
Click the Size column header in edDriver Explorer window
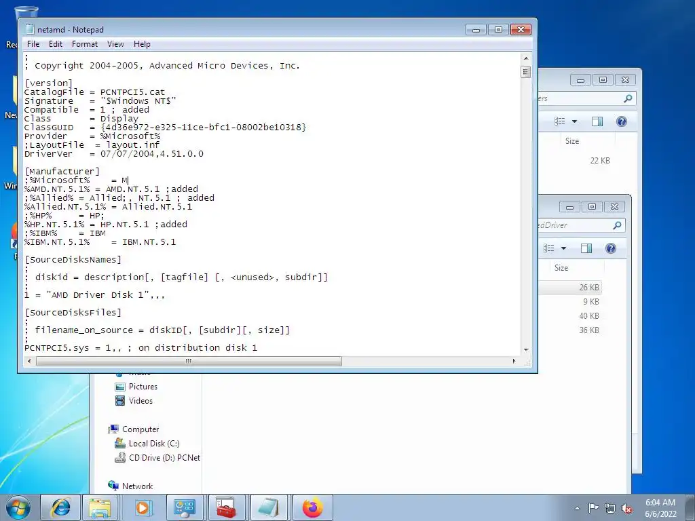561,267
